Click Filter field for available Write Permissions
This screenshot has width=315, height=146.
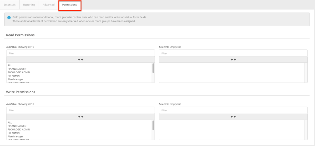pyautogui.click(x=81, y=110)
